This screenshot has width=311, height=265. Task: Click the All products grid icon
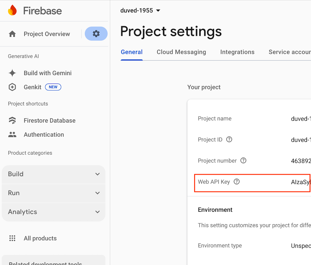(x=12, y=238)
